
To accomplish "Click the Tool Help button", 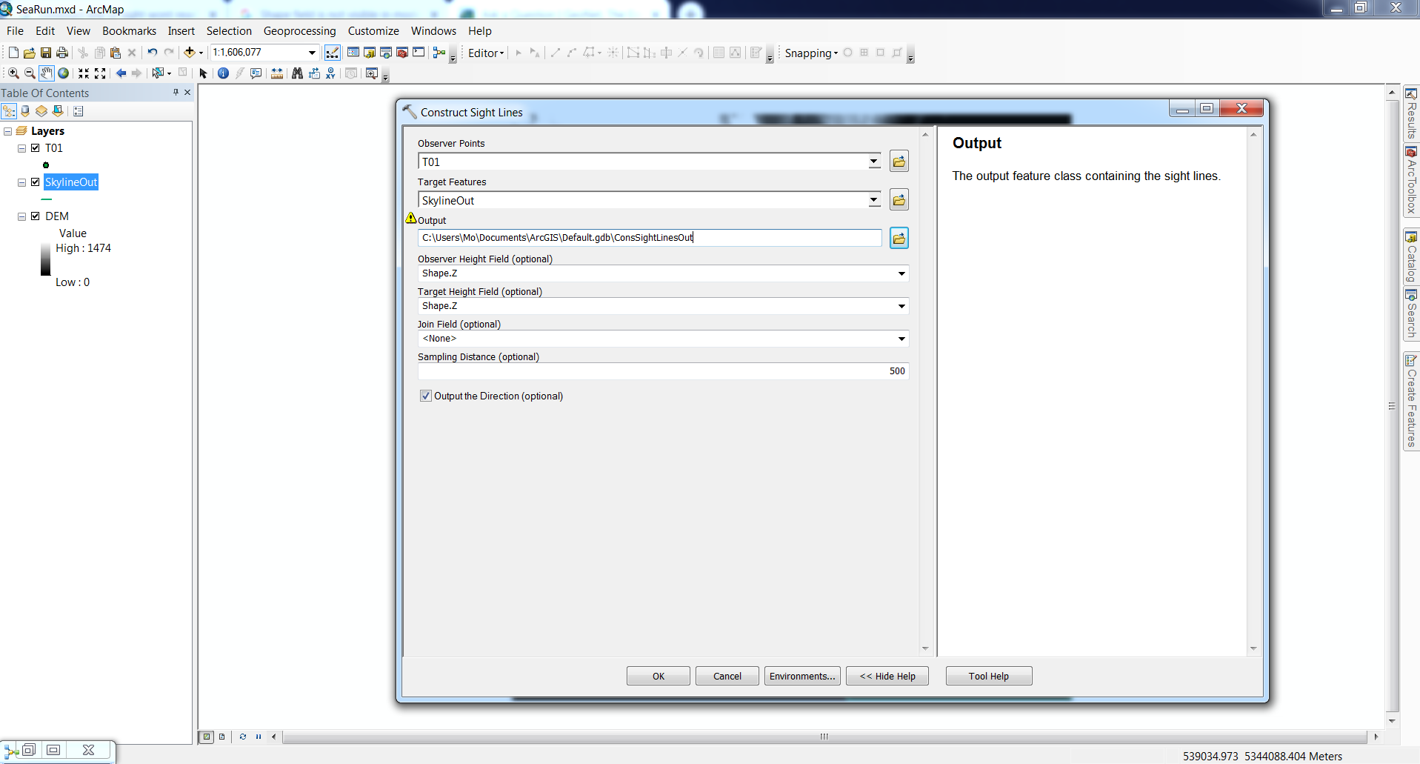I will [x=989, y=676].
